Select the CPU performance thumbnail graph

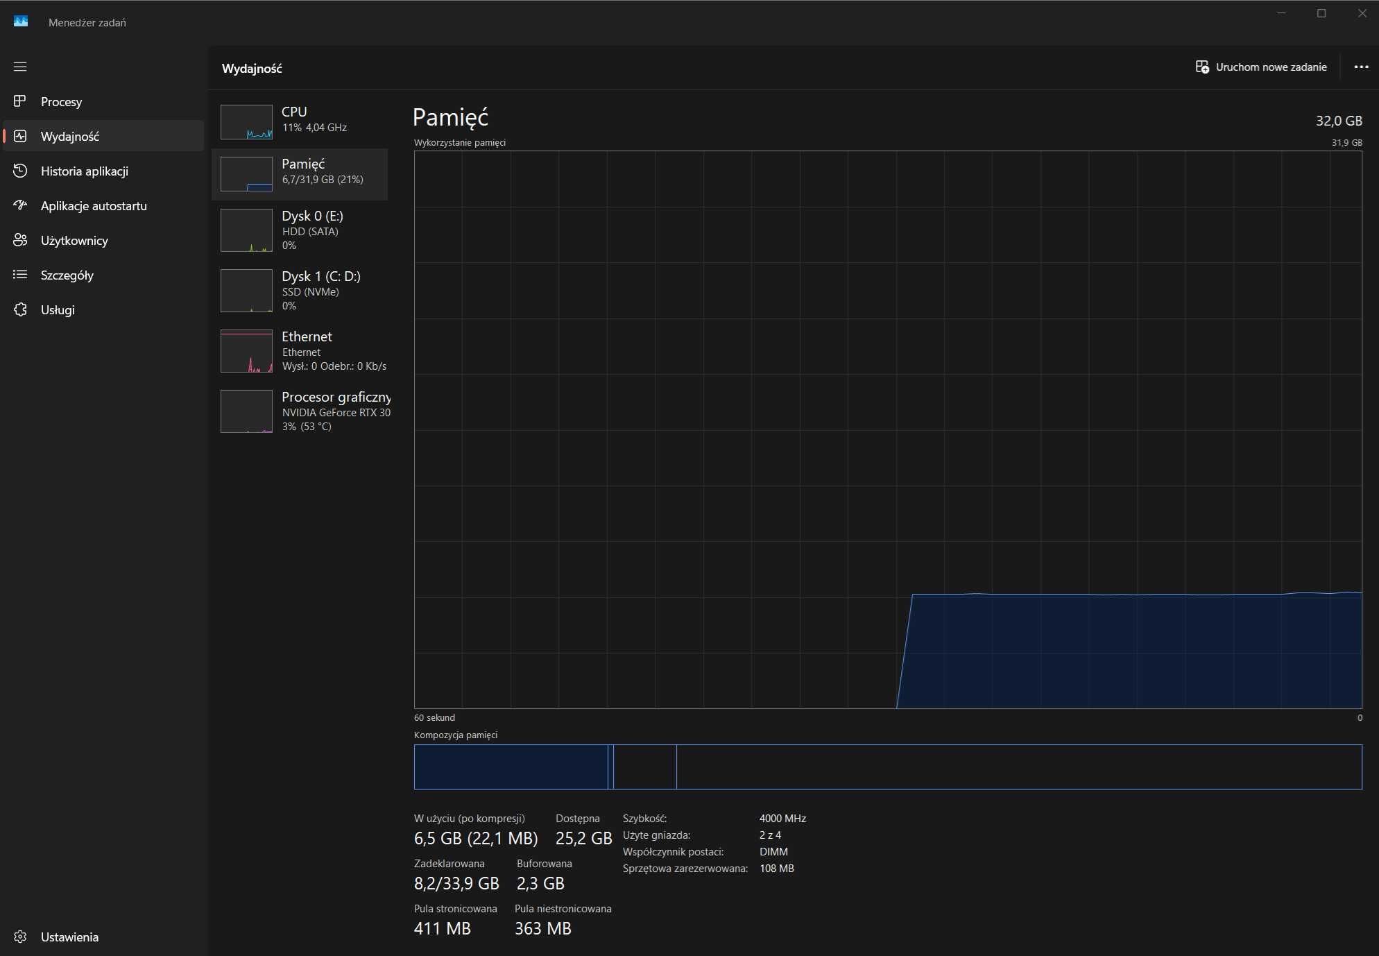pyautogui.click(x=246, y=122)
